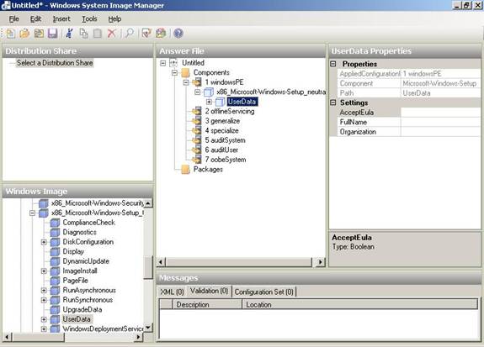Switch to Configuration Set (0) tab
Viewport: 484px width, 347px height.
pyautogui.click(x=264, y=292)
